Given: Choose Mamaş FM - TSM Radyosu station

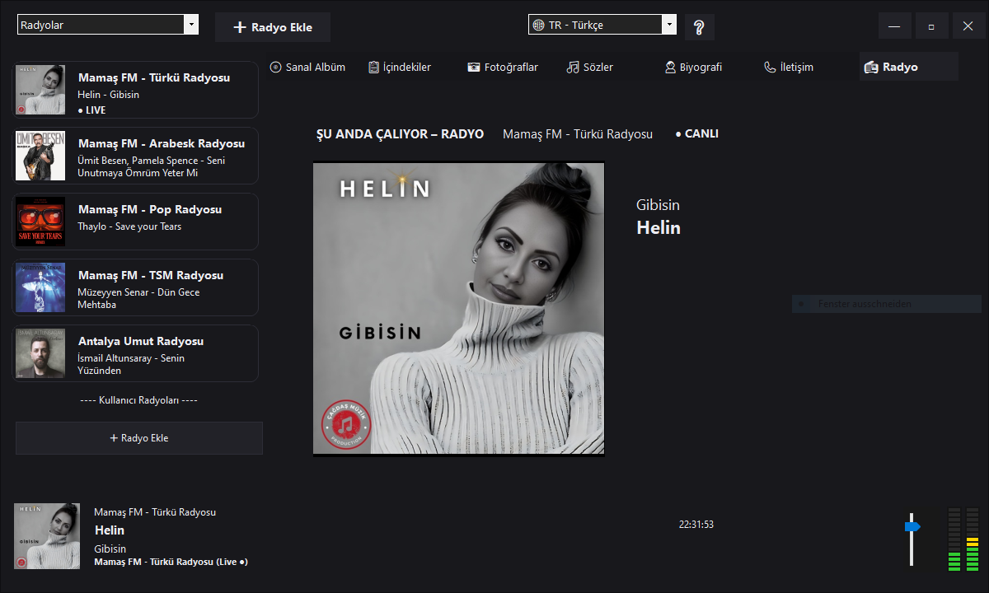Looking at the screenshot, I should click(136, 287).
